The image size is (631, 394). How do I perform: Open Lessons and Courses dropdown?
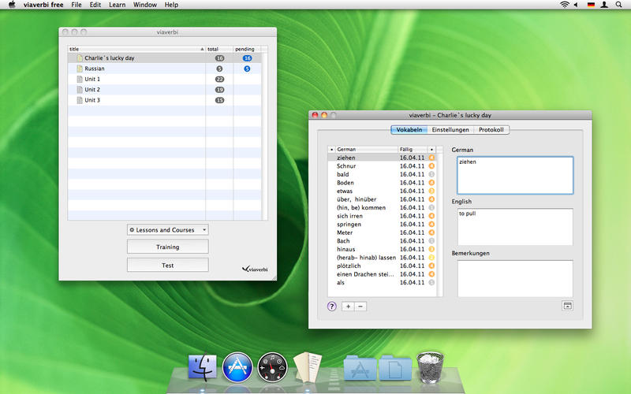168,230
